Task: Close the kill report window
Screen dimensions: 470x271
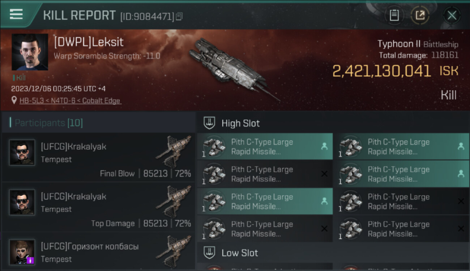Action: [452, 15]
